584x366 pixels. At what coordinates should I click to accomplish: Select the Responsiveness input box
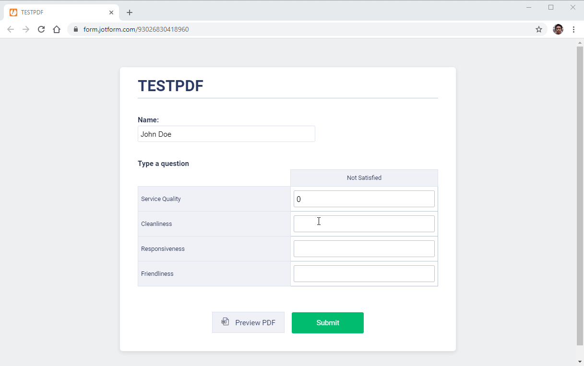coord(364,248)
